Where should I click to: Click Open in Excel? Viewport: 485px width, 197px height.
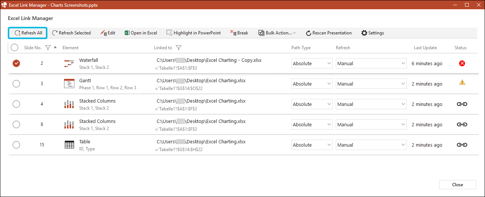tap(141, 33)
